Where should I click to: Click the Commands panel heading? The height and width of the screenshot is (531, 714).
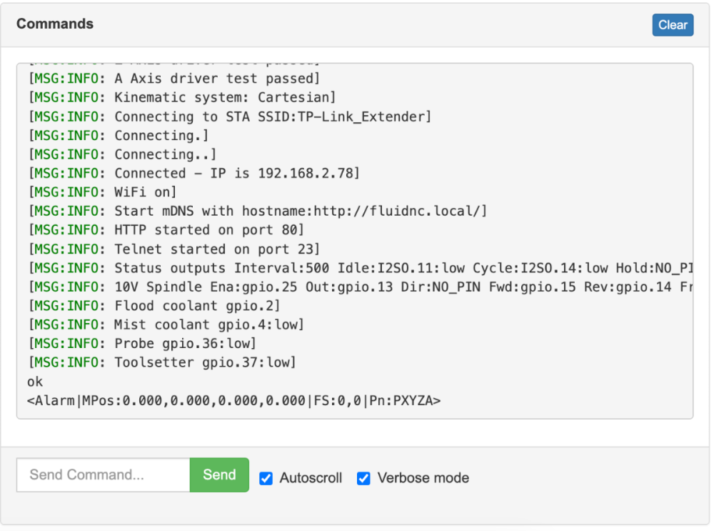[x=55, y=24]
